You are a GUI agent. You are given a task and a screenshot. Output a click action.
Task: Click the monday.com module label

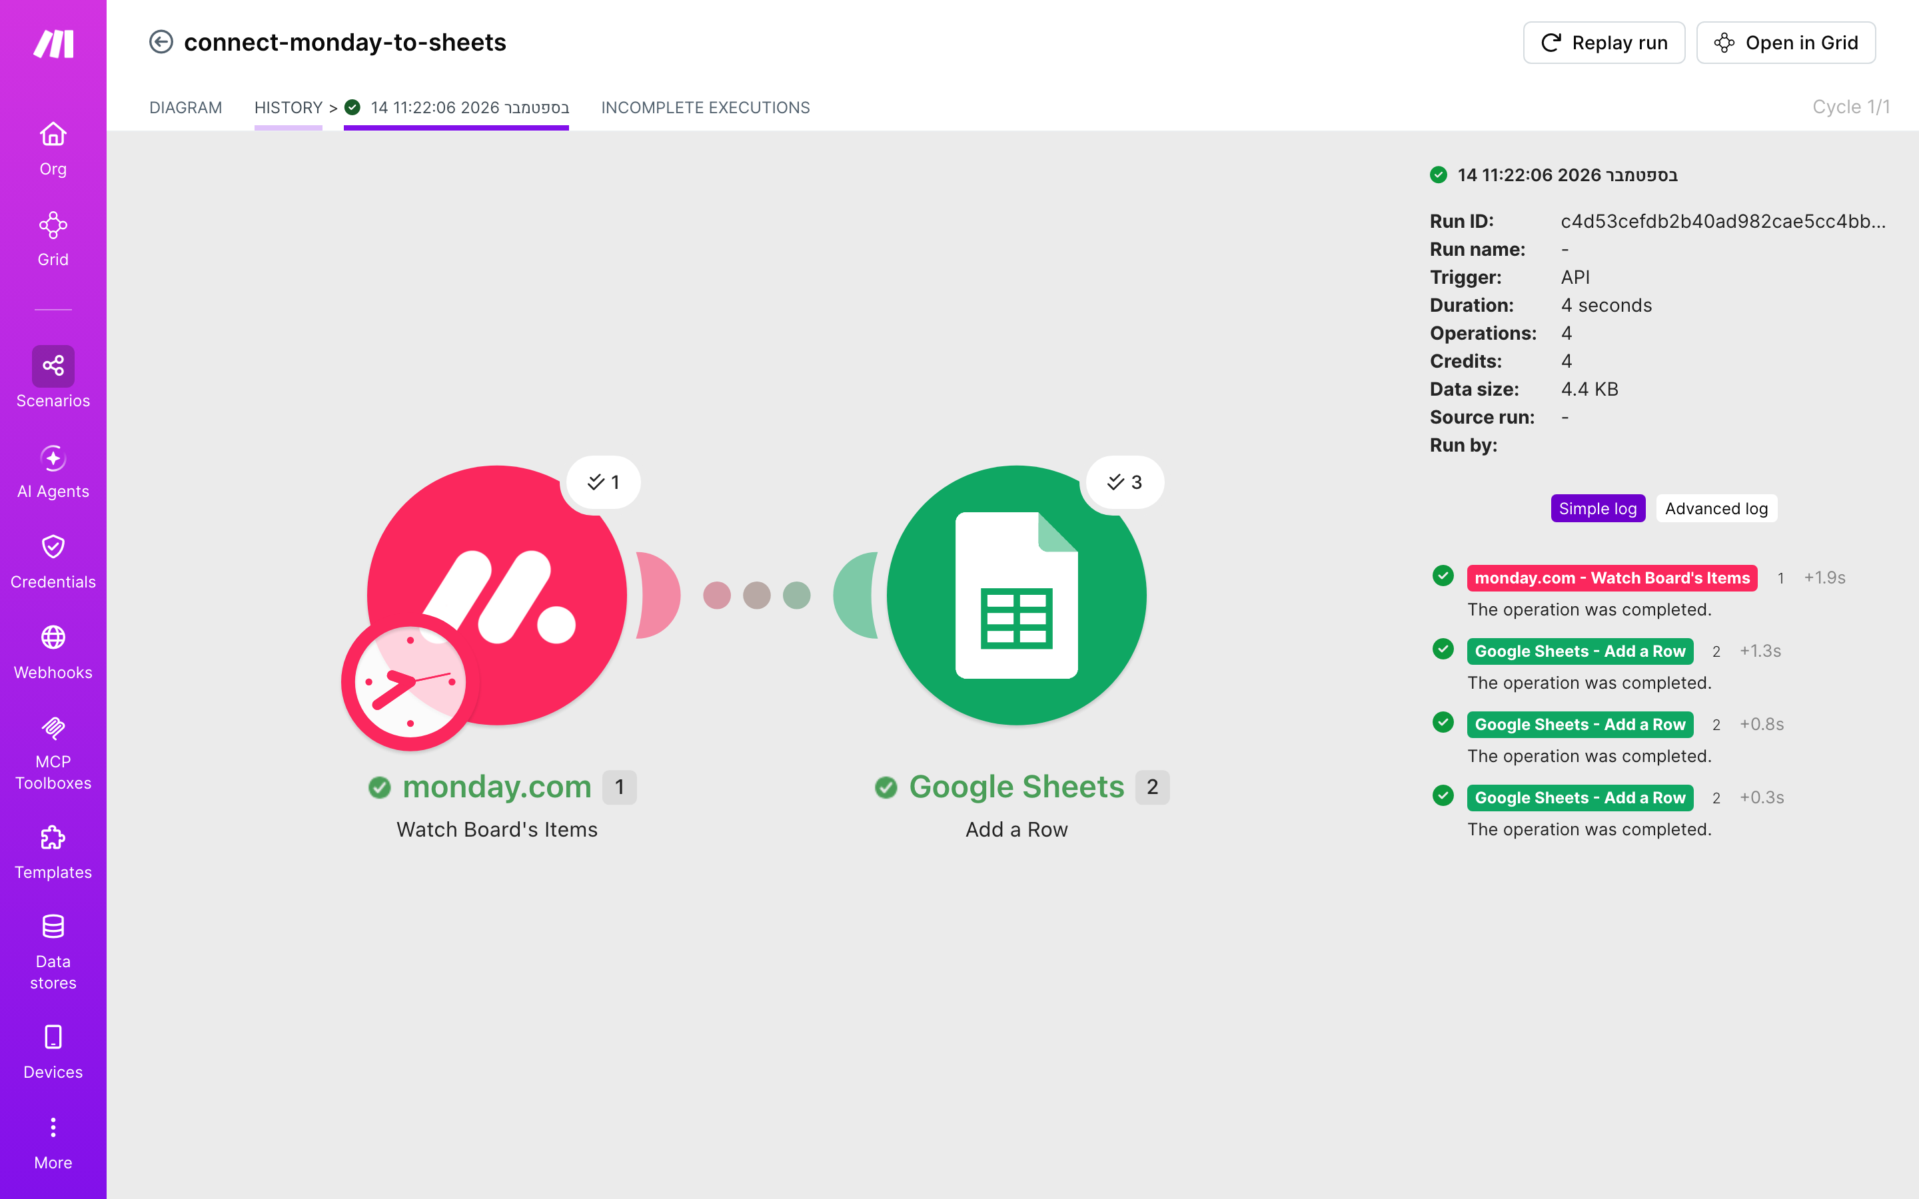497,787
